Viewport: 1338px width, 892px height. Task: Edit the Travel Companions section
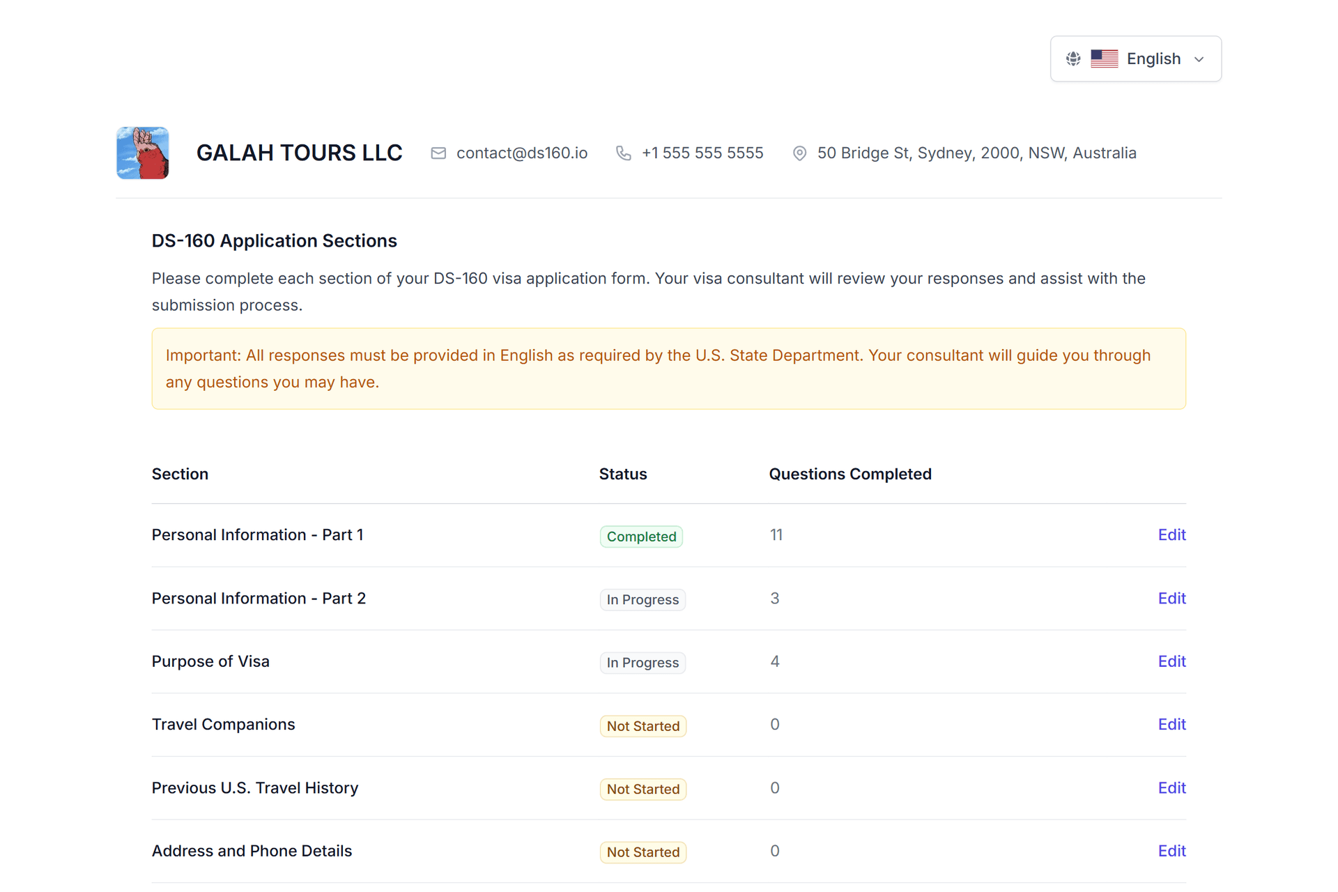tap(1171, 724)
